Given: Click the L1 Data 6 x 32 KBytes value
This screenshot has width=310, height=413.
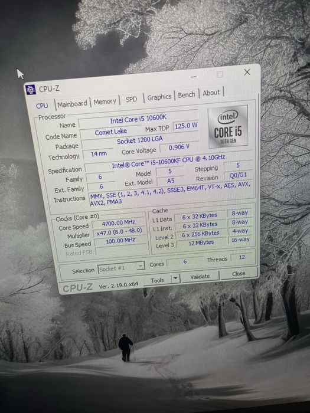Looking at the screenshot, I should (x=200, y=217).
